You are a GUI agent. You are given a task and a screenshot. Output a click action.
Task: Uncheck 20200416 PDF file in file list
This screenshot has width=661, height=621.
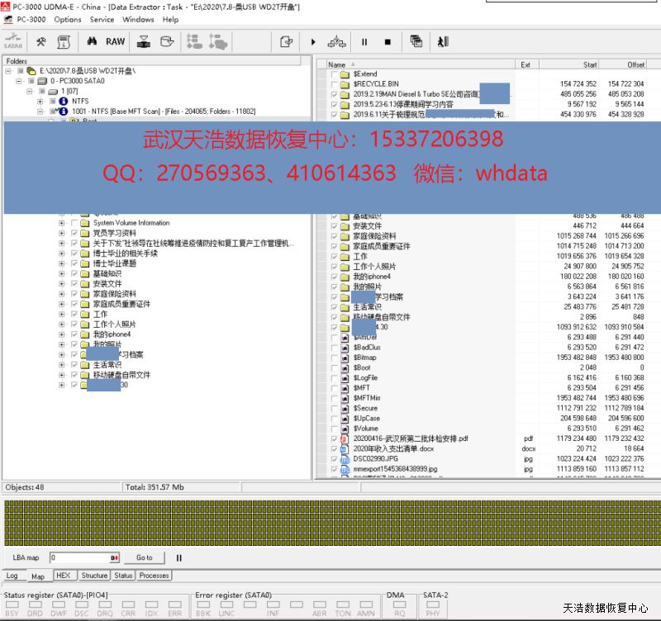[x=335, y=438]
